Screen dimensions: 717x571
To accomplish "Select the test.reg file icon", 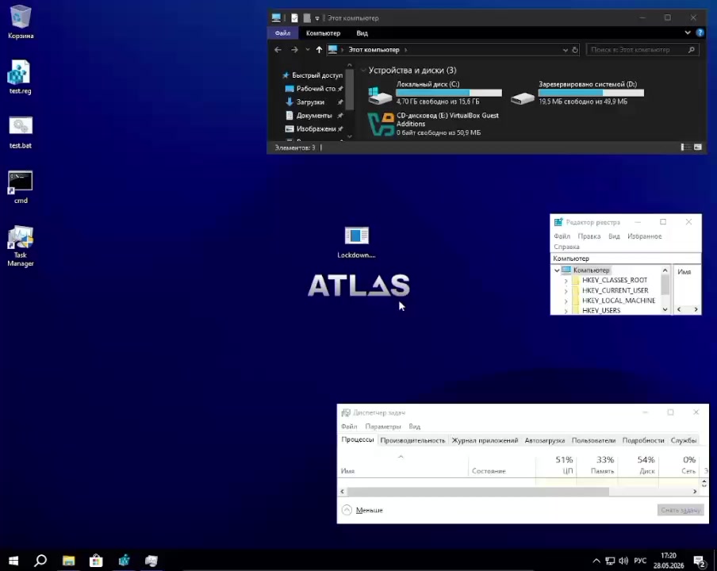I will [20, 77].
